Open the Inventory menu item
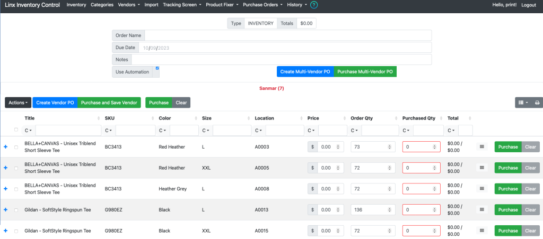This screenshot has height=239, width=543. pyautogui.click(x=76, y=5)
